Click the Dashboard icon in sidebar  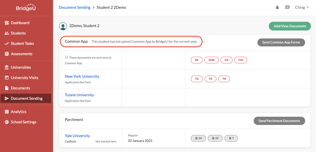click(x=7, y=23)
